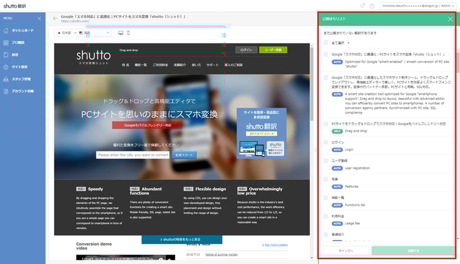Click the shutto 翻訳 logo
This screenshot has height=264, width=460.
pyautogui.click(x=15, y=6)
